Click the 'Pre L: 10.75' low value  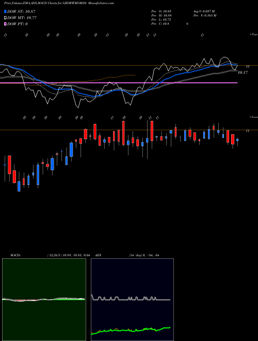click(161, 20)
